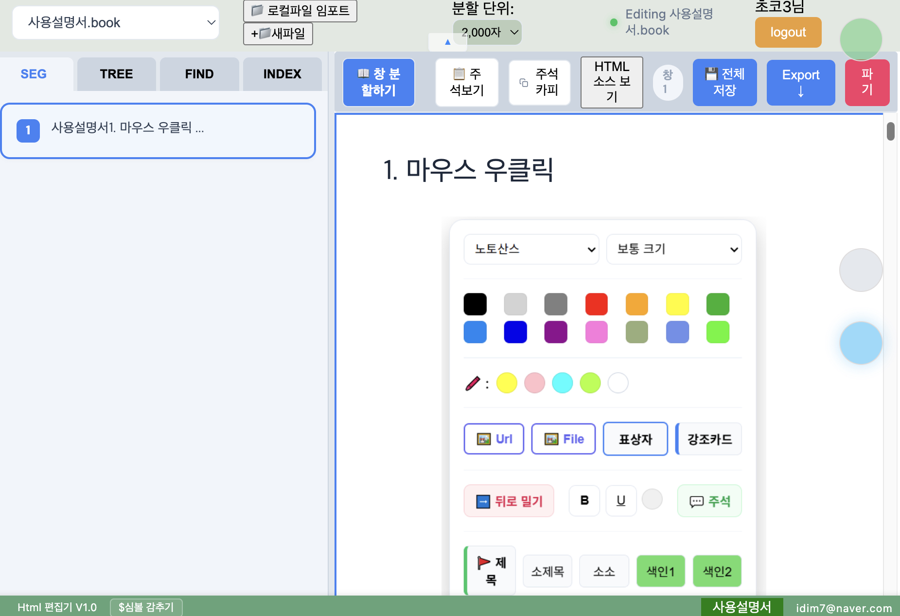The image size is (900, 616).
Task: Select the 주석보기 annotation viewer
Action: point(467,82)
